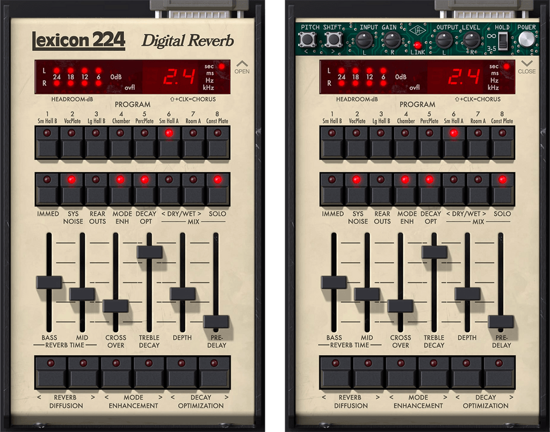This screenshot has width=550, height=432.
Task: Toggle MODE ENH button on right unit
Action: point(405,189)
